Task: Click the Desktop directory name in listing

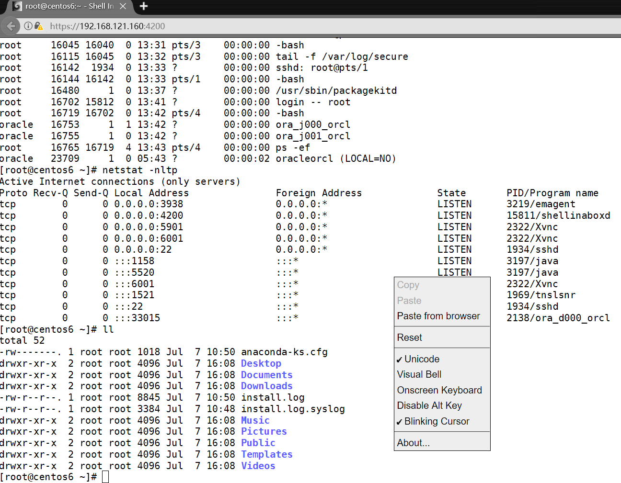Action: tap(261, 363)
